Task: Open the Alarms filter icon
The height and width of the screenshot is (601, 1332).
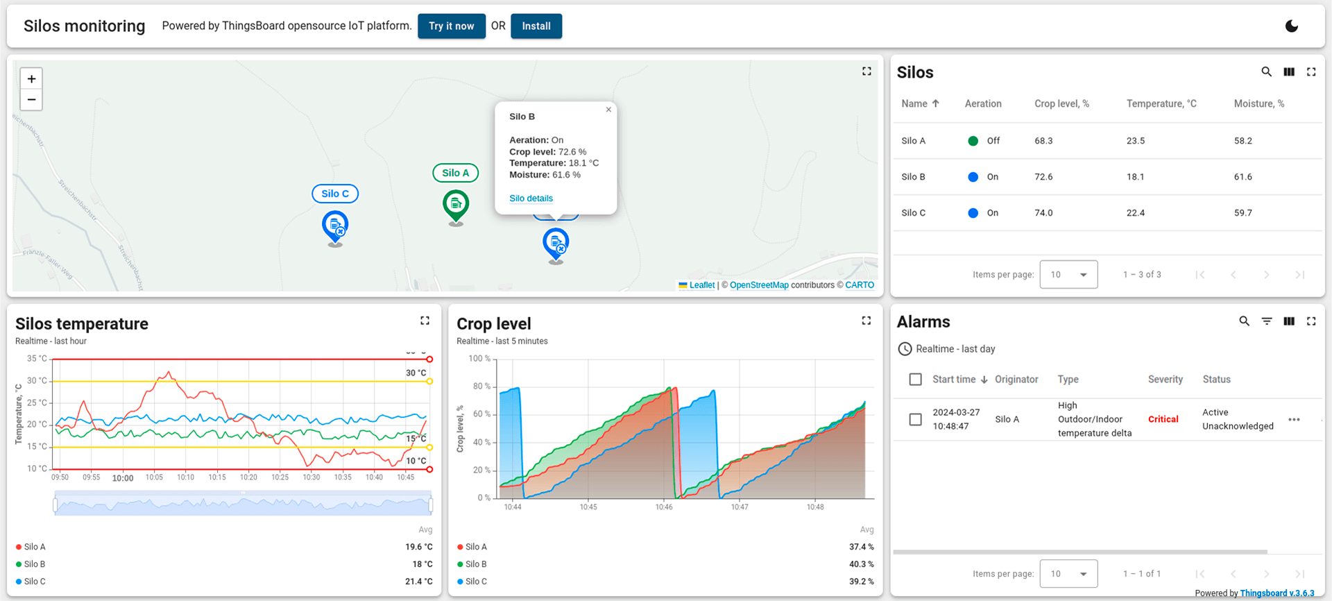Action: pyautogui.click(x=1266, y=321)
